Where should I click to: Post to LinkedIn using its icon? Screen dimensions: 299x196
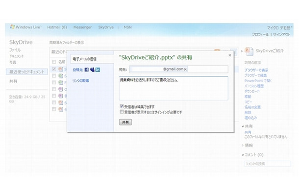click(98, 70)
